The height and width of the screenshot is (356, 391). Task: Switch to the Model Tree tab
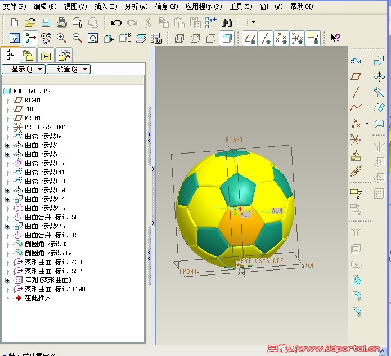pyautogui.click(x=10, y=55)
